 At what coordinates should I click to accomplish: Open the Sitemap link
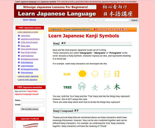coord(32,20)
